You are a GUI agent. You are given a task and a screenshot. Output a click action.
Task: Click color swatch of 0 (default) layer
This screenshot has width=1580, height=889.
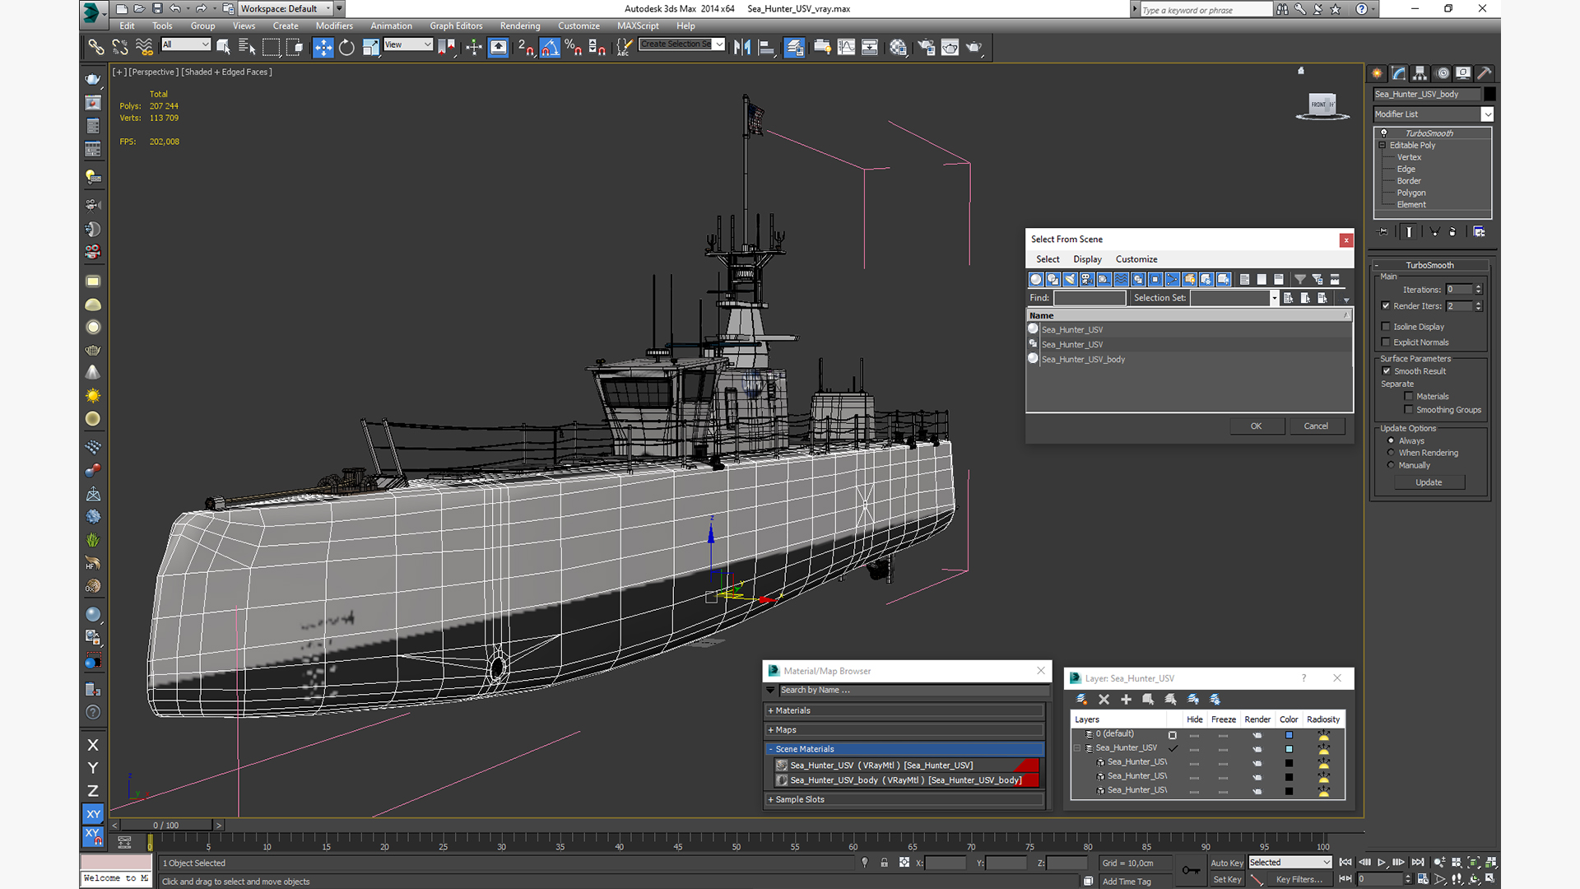coord(1290,735)
